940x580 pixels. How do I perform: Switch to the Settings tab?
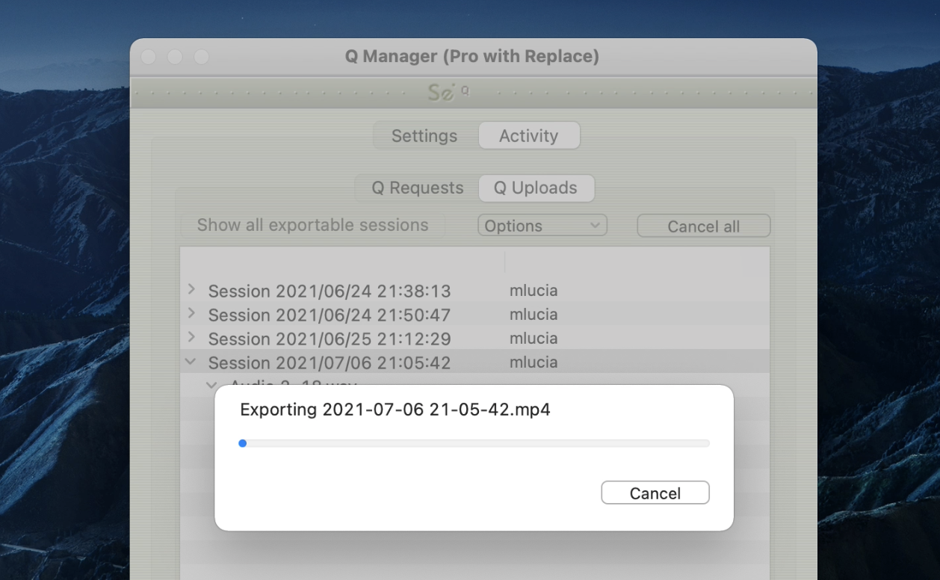tap(424, 136)
